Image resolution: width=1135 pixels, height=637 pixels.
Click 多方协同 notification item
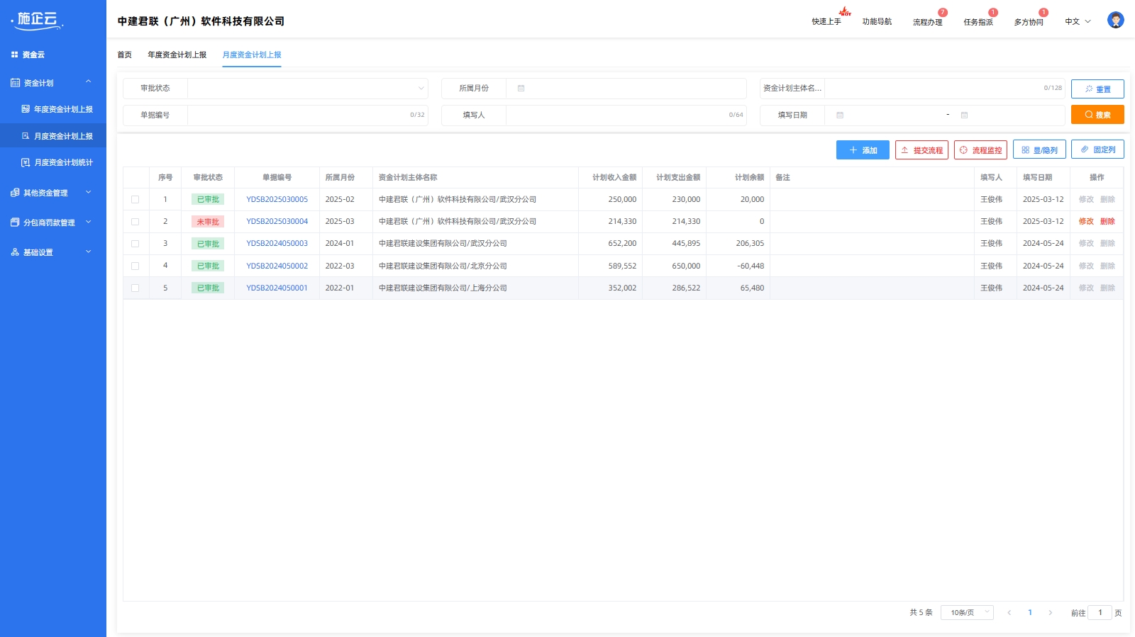tap(1029, 22)
